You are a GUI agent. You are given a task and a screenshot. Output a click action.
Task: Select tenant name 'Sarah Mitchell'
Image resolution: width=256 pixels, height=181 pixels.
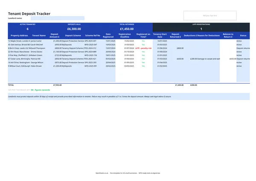[x=37, y=44]
